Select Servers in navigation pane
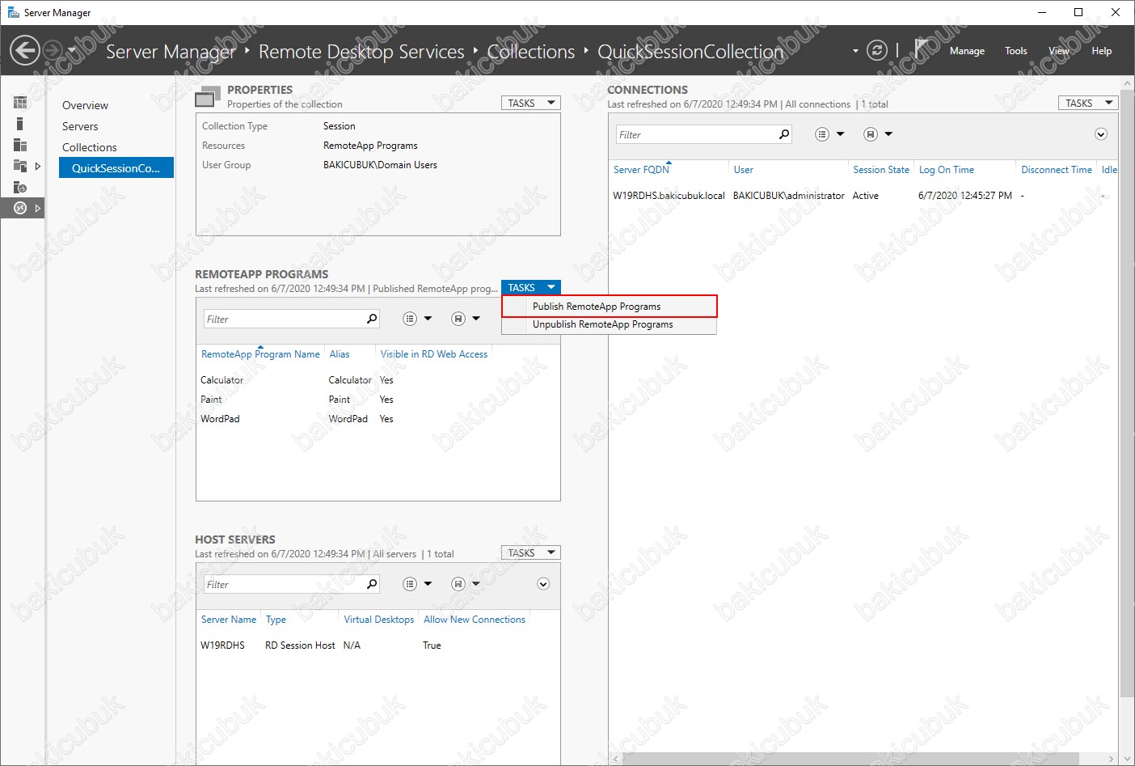The width and height of the screenshot is (1135, 766). [x=80, y=126]
